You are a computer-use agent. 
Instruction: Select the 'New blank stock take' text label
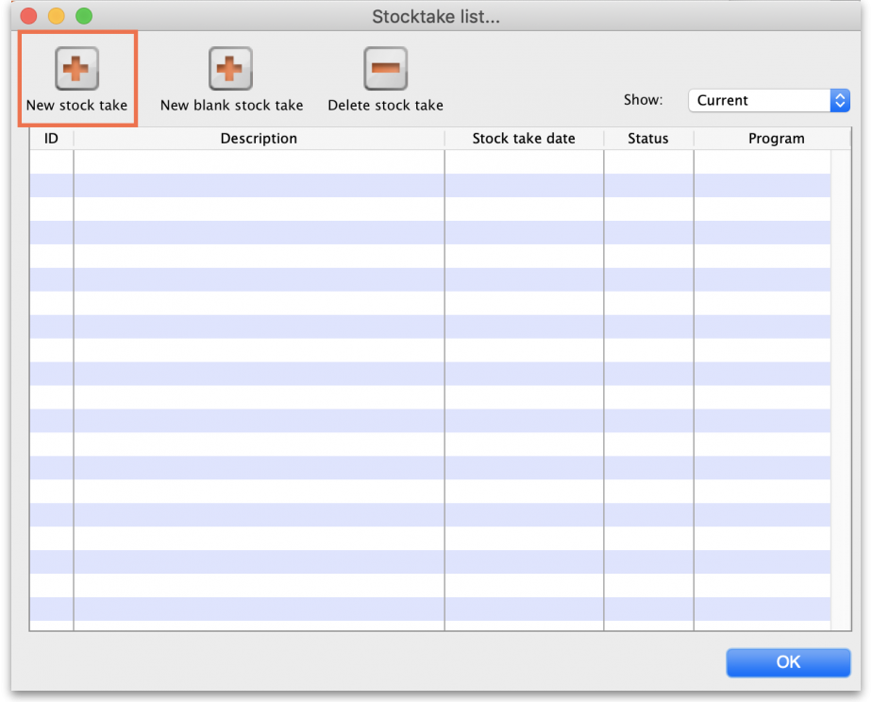pyautogui.click(x=231, y=106)
